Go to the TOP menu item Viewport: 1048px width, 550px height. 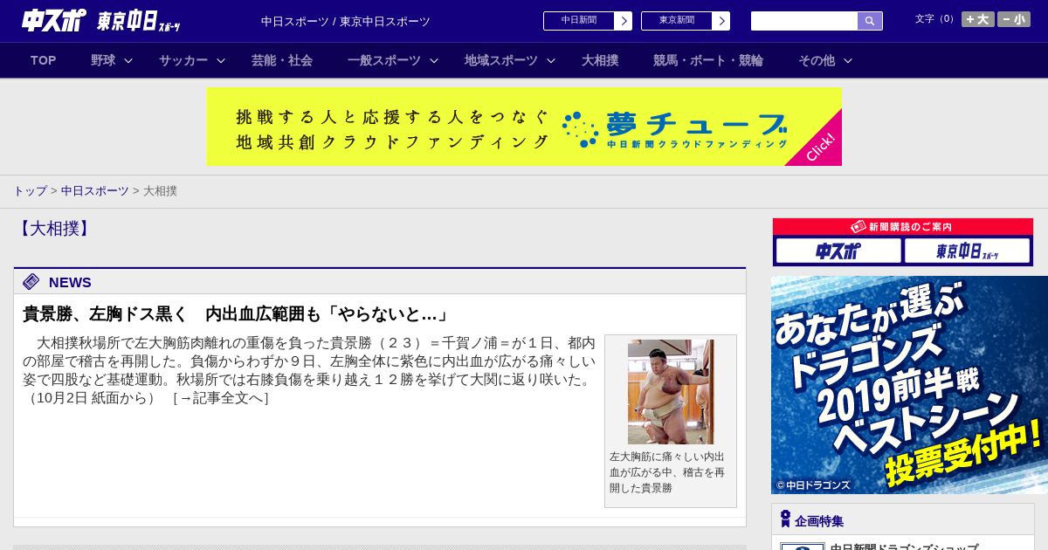pos(43,60)
